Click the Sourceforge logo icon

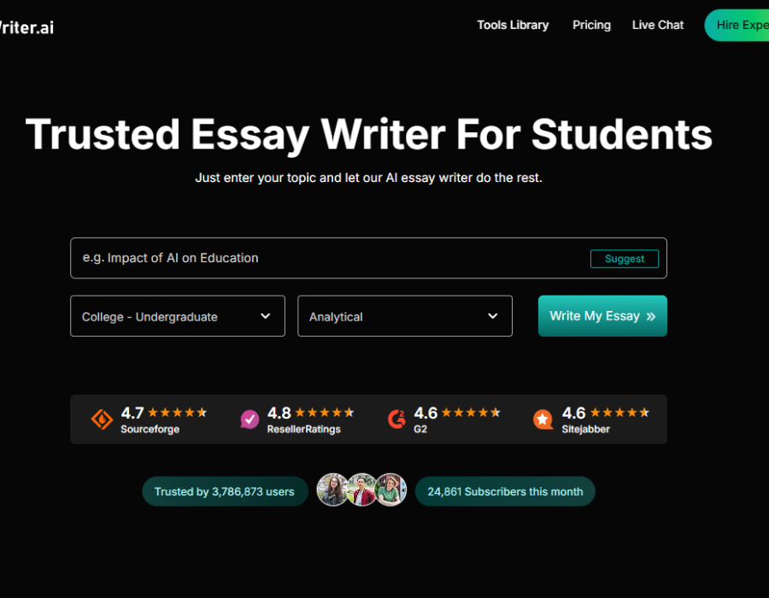(102, 419)
